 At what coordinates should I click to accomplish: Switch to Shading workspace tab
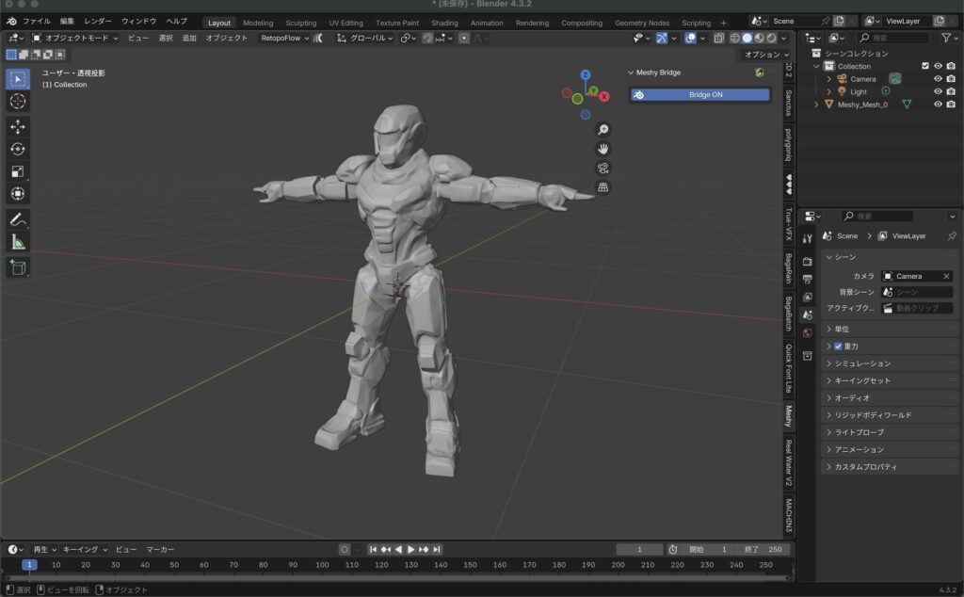(x=444, y=23)
